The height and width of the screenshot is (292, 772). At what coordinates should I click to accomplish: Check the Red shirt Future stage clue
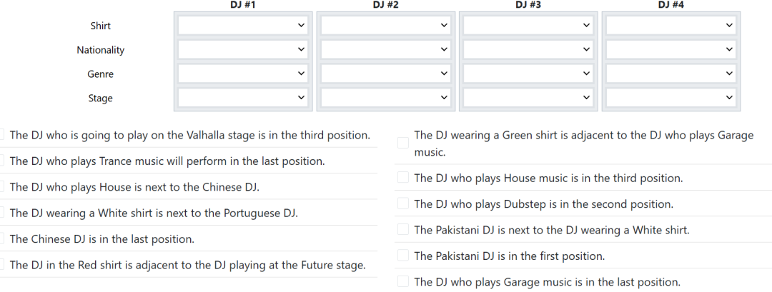coord(2,265)
